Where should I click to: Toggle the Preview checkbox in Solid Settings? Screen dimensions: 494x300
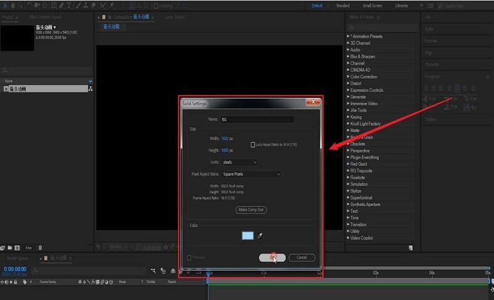[x=190, y=257]
